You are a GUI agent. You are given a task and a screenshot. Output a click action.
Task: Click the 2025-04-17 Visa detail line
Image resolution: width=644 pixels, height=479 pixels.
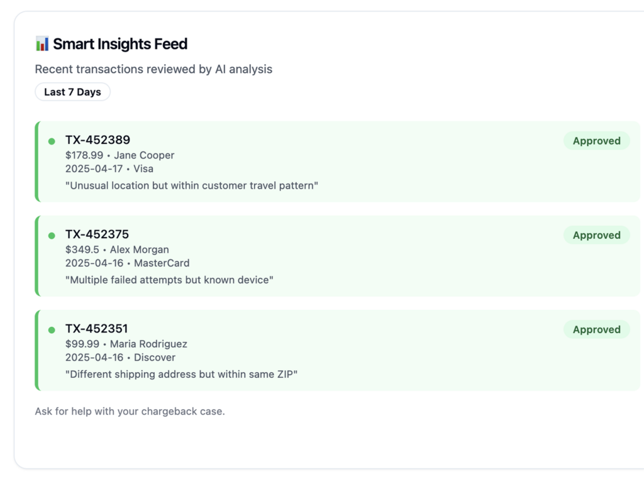click(109, 168)
